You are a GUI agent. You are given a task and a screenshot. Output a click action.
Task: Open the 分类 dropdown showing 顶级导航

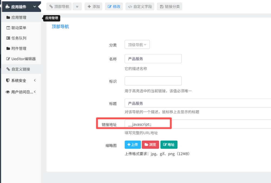coord(137,45)
